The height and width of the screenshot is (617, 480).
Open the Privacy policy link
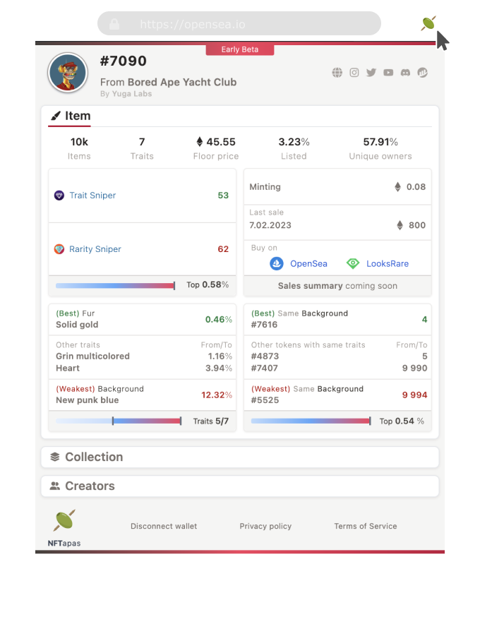[x=265, y=526]
